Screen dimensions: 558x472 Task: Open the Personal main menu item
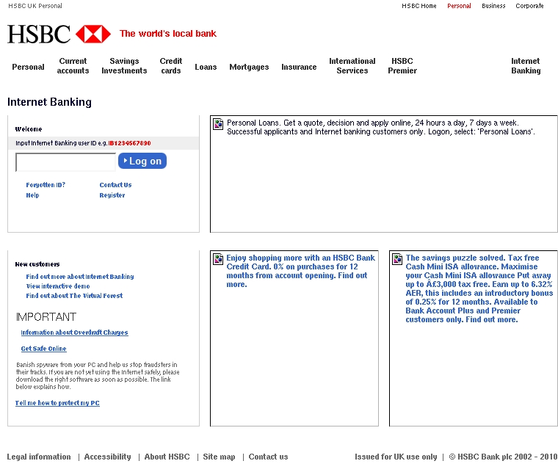click(x=28, y=67)
